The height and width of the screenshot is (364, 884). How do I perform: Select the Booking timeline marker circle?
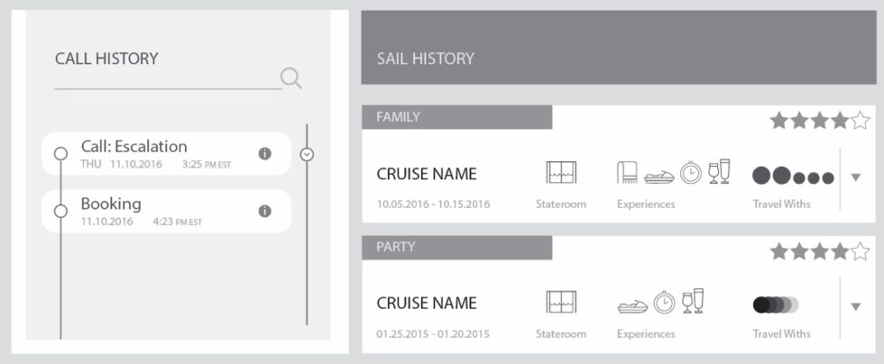(60, 211)
